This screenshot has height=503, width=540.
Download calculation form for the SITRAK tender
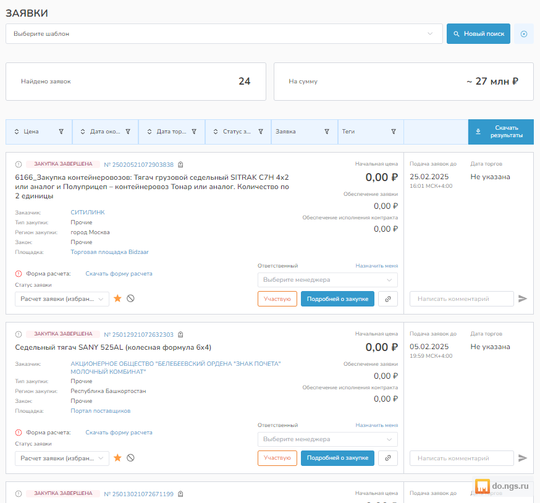click(119, 274)
